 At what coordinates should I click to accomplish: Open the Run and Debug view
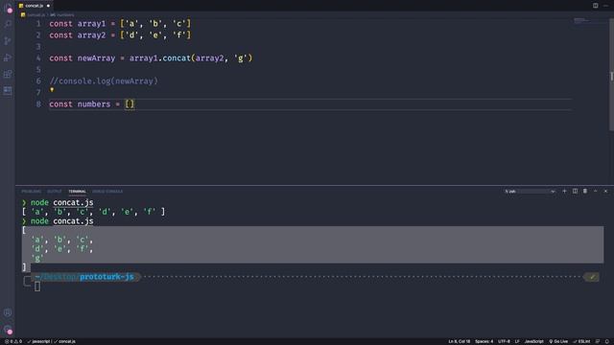[x=8, y=57]
